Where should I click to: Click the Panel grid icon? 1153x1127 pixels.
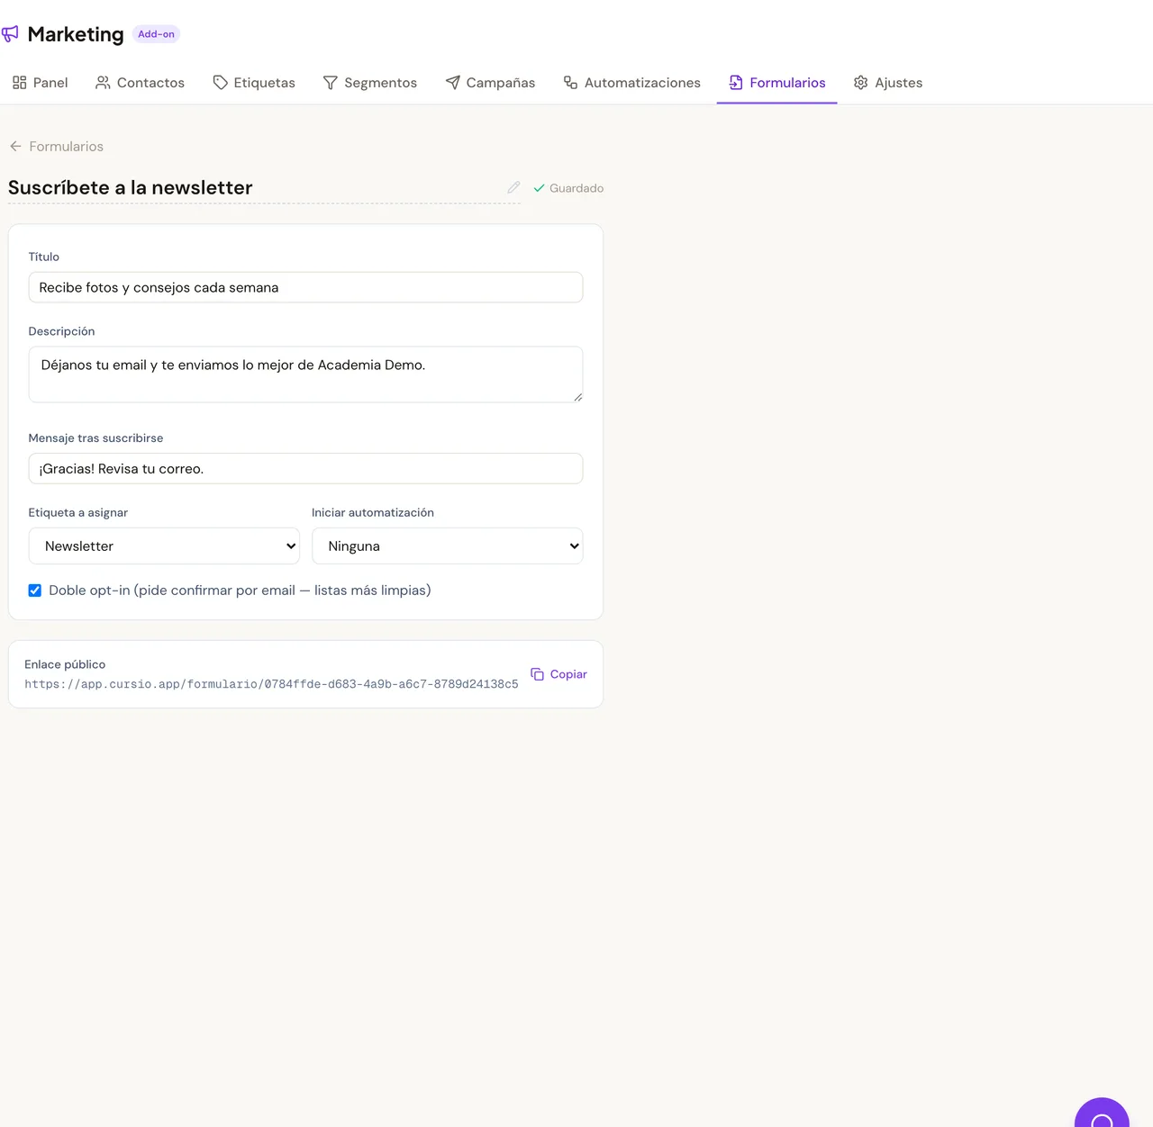click(19, 83)
